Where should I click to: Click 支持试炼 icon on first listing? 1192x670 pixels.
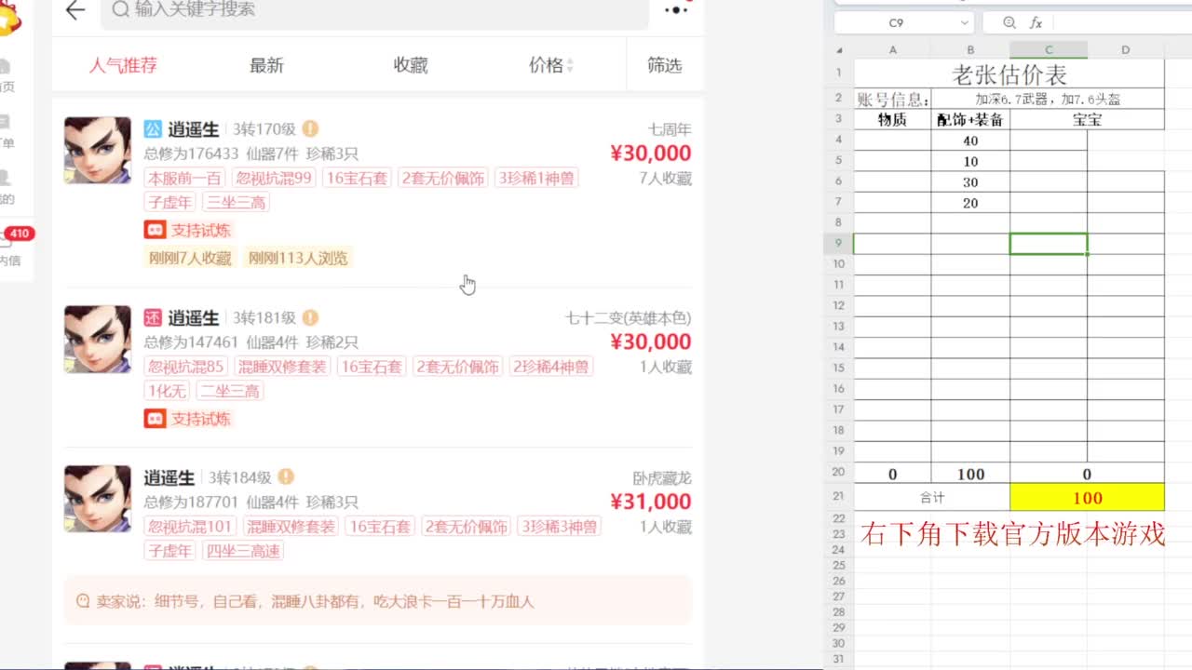tap(155, 230)
